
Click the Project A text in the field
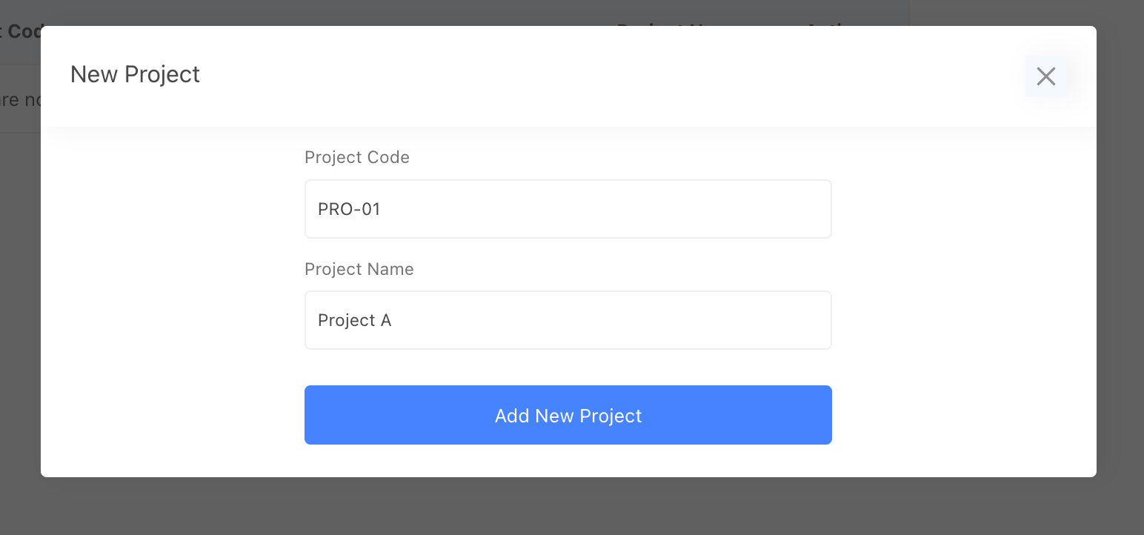[354, 321]
